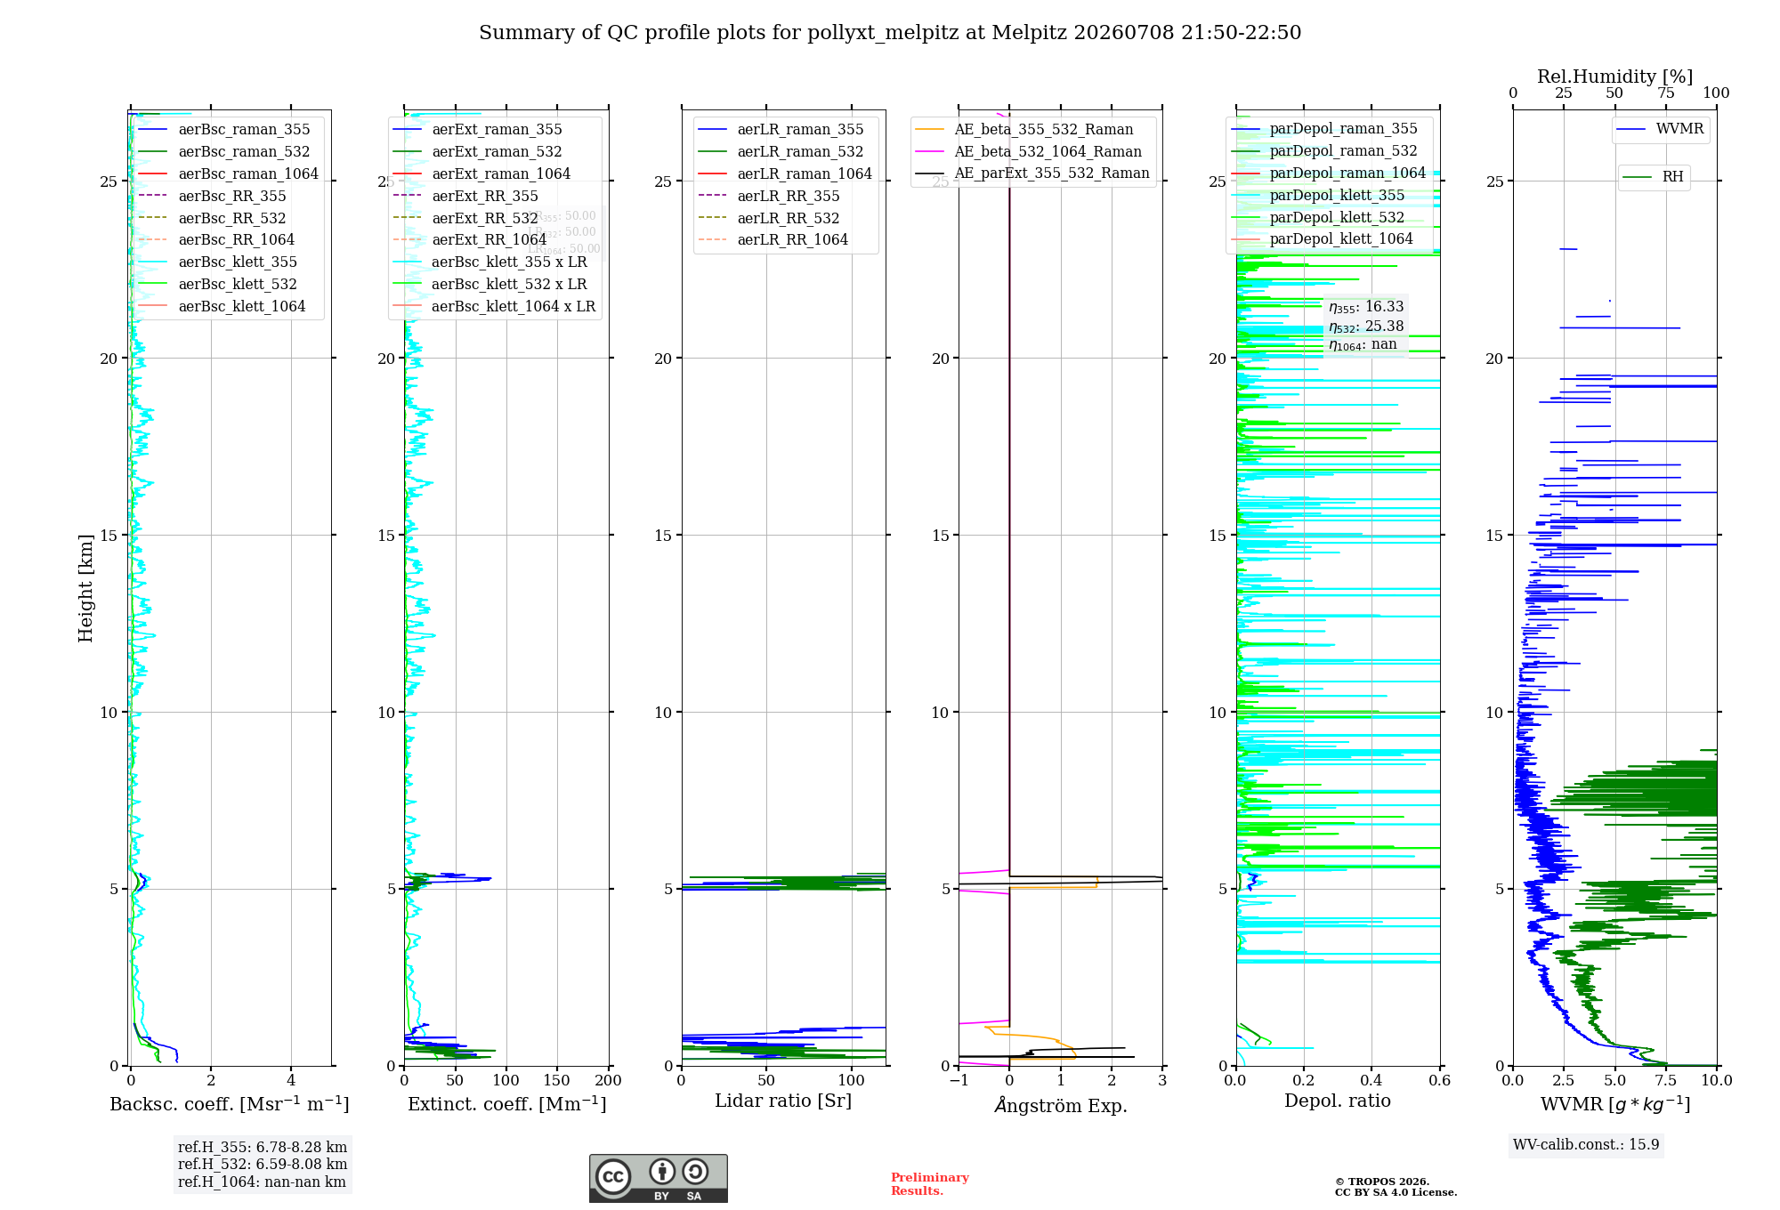This screenshot has width=1780, height=1210.
Task: Click the plot summary title text
Action: coord(890,33)
